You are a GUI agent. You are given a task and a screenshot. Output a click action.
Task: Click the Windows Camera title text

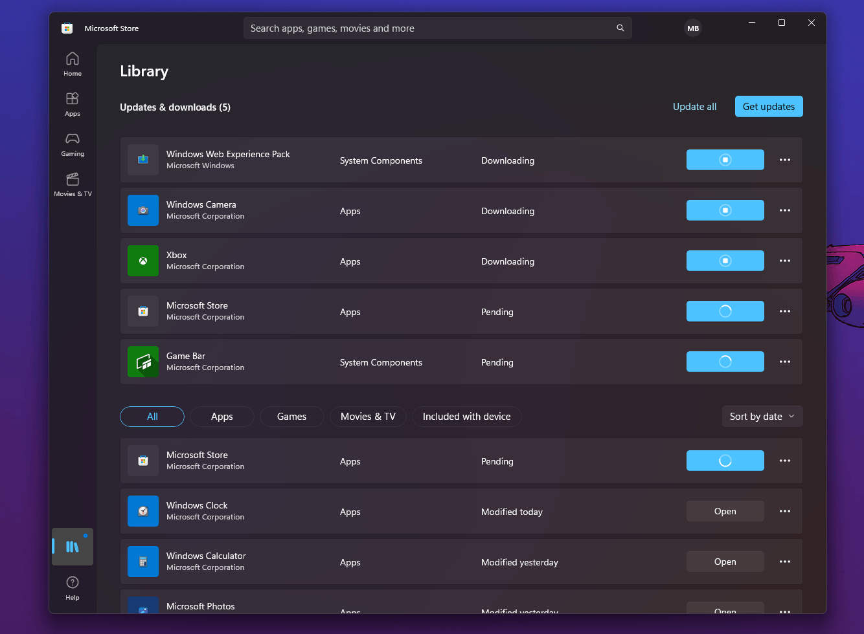pyautogui.click(x=201, y=204)
